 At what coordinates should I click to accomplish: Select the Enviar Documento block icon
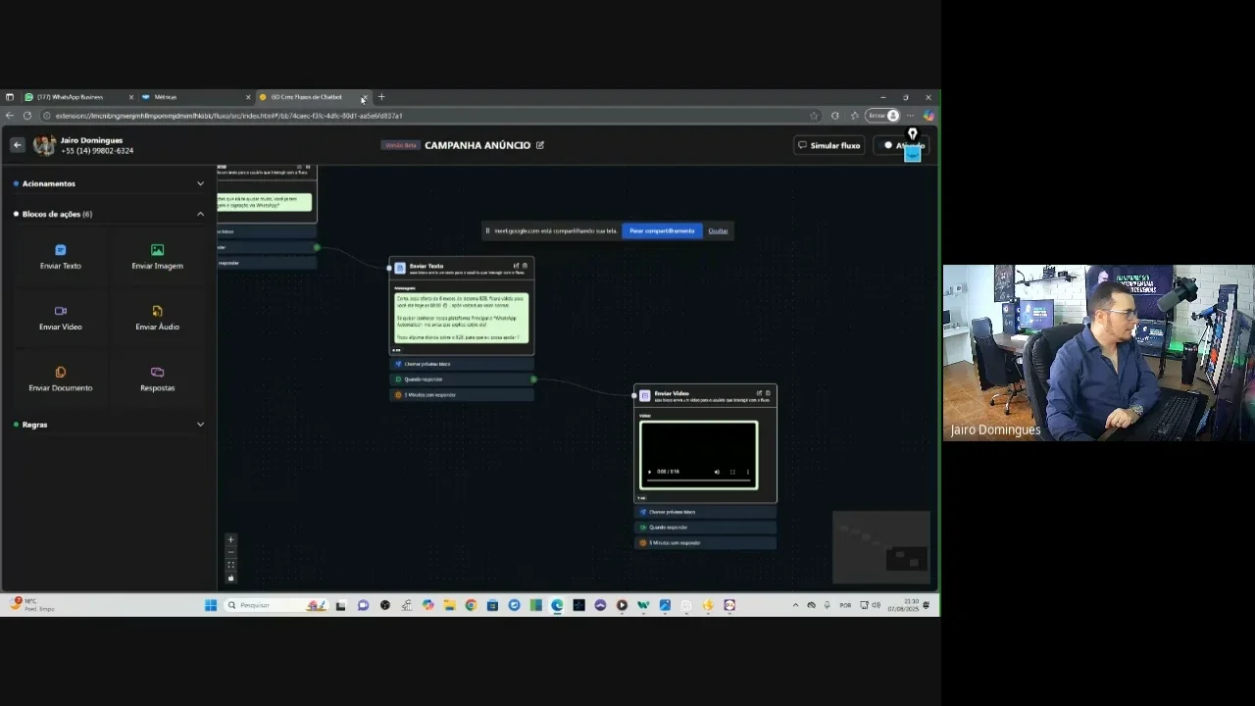(x=61, y=372)
